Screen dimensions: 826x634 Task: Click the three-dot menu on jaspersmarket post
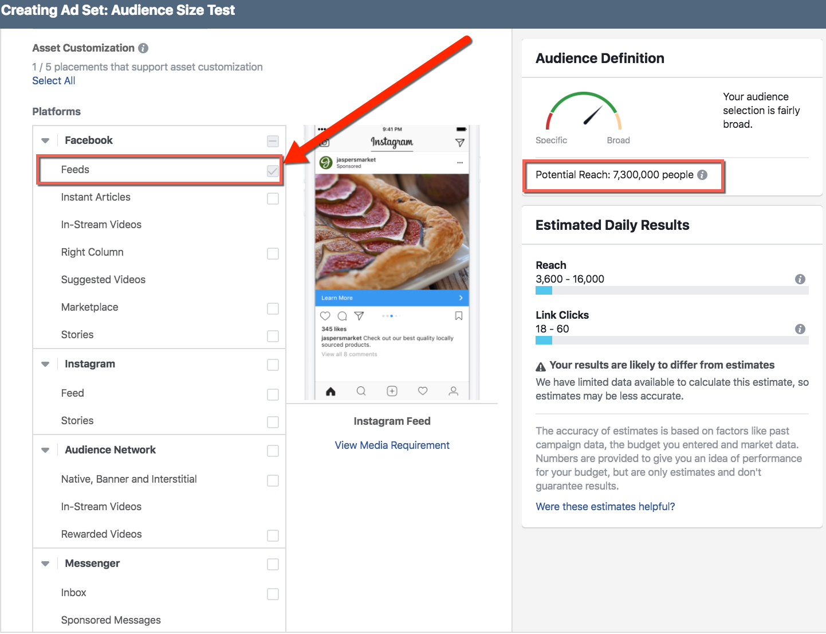(460, 163)
